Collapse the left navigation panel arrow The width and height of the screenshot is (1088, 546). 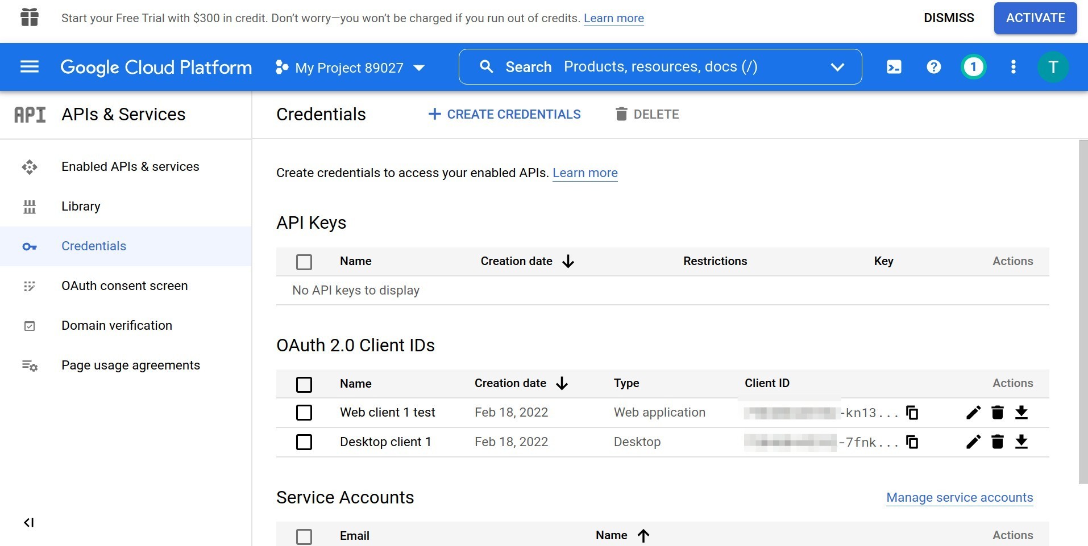point(29,523)
